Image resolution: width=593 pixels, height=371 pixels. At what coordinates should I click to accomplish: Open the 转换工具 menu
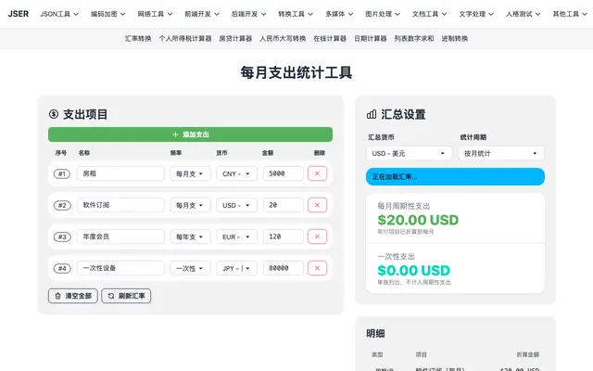coord(296,14)
